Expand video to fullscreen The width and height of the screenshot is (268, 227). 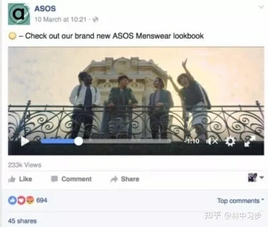pos(250,142)
